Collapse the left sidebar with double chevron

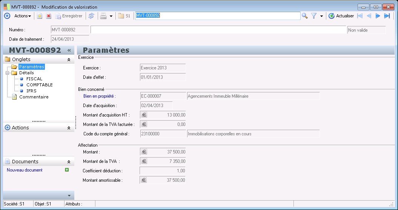pos(69,51)
